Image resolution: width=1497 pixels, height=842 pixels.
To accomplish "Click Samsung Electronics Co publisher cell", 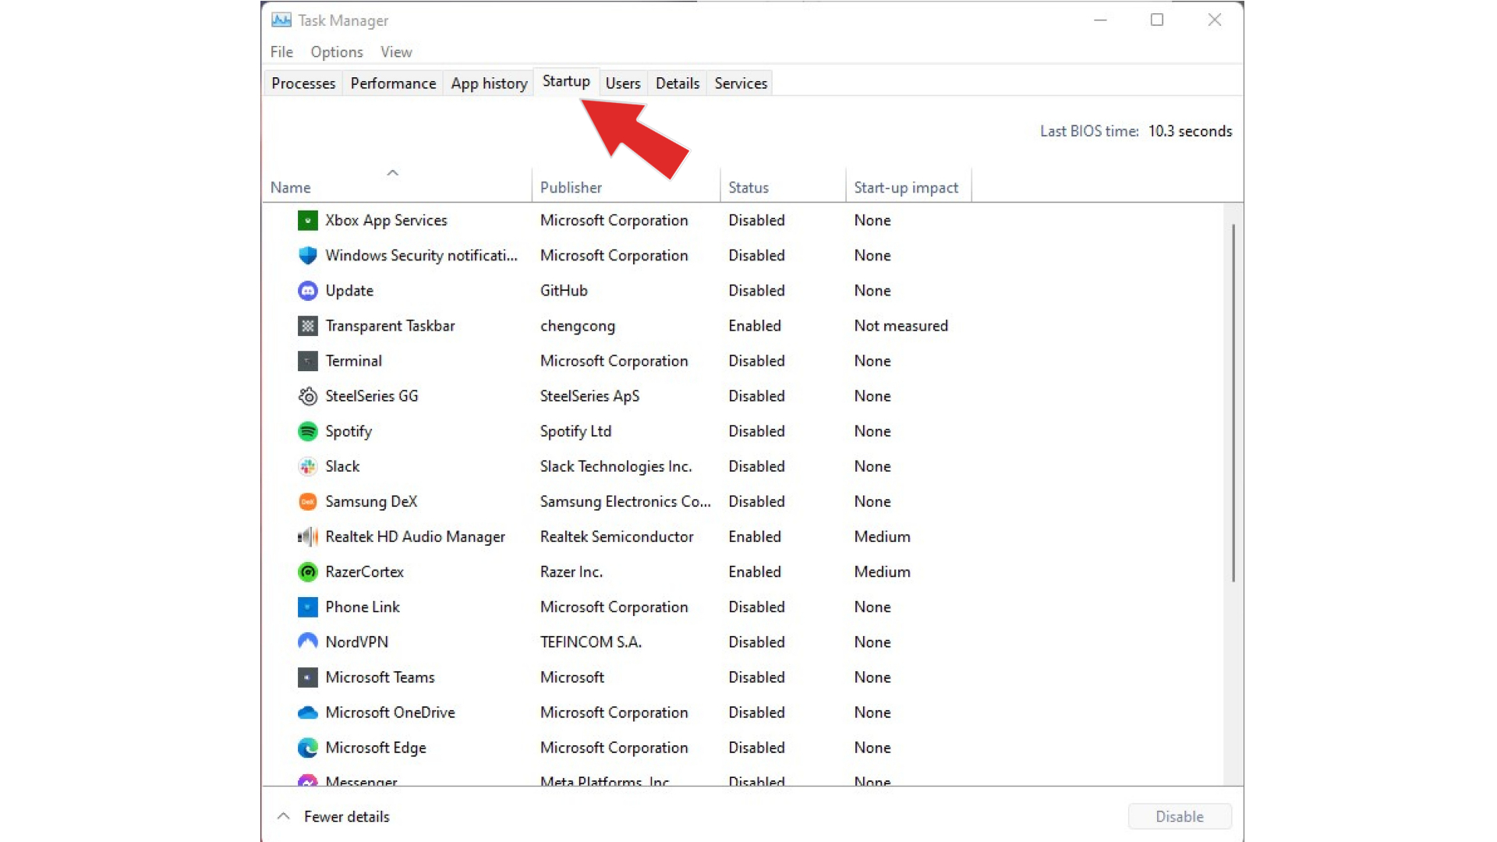I will (x=625, y=501).
